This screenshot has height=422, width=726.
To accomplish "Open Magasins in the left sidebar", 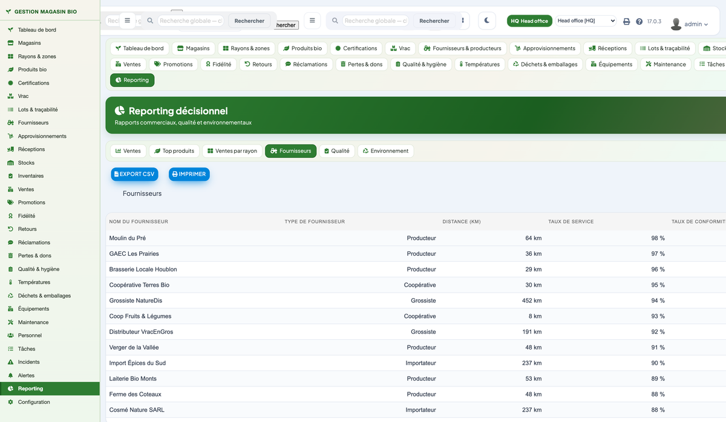I will [50, 43].
